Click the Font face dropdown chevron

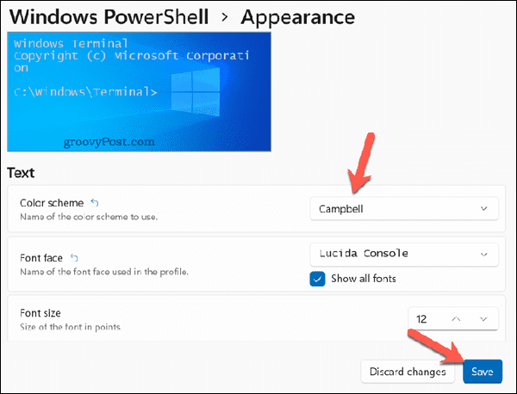pos(483,254)
